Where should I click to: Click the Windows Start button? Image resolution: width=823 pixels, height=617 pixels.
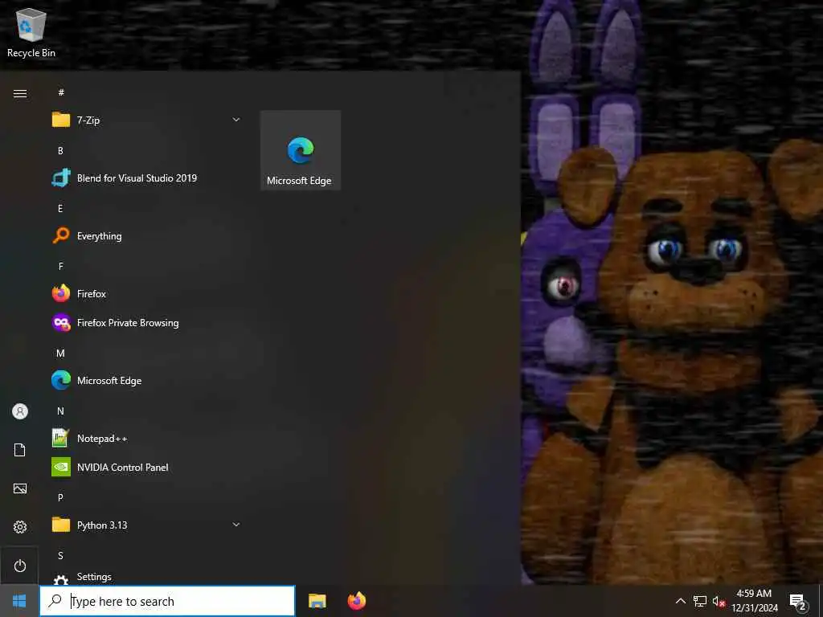19,601
